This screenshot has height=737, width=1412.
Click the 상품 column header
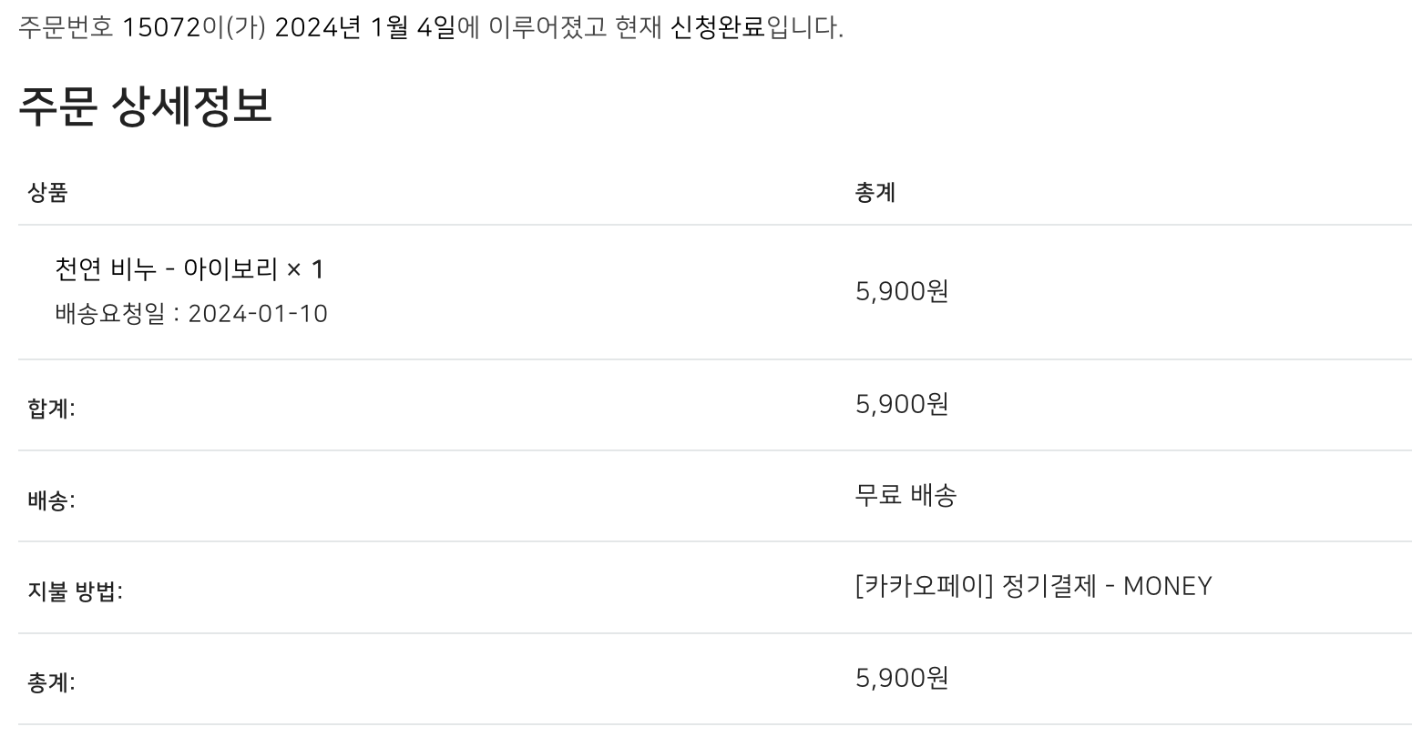pyautogui.click(x=47, y=193)
